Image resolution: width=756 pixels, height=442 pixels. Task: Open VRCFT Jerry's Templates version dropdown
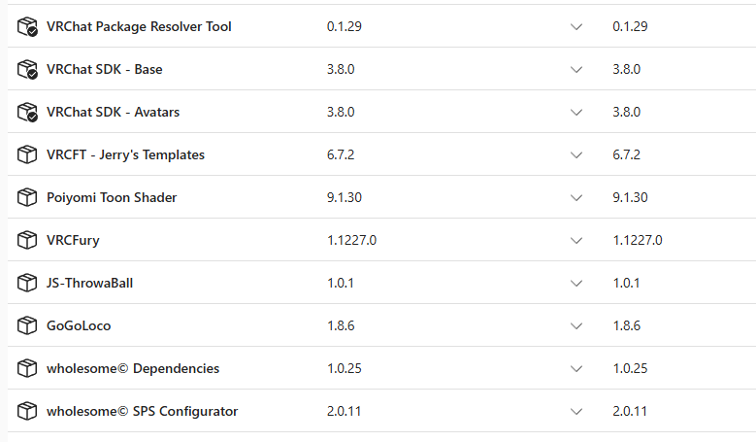[x=576, y=155]
